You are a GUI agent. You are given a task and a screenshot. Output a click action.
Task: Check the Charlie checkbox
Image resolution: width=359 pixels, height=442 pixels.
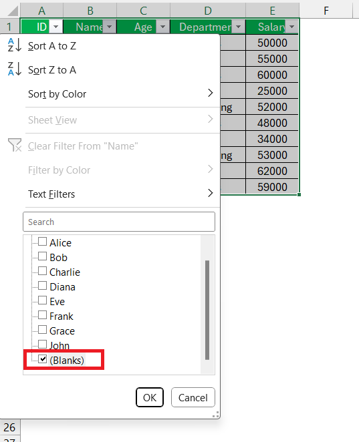[x=42, y=271]
